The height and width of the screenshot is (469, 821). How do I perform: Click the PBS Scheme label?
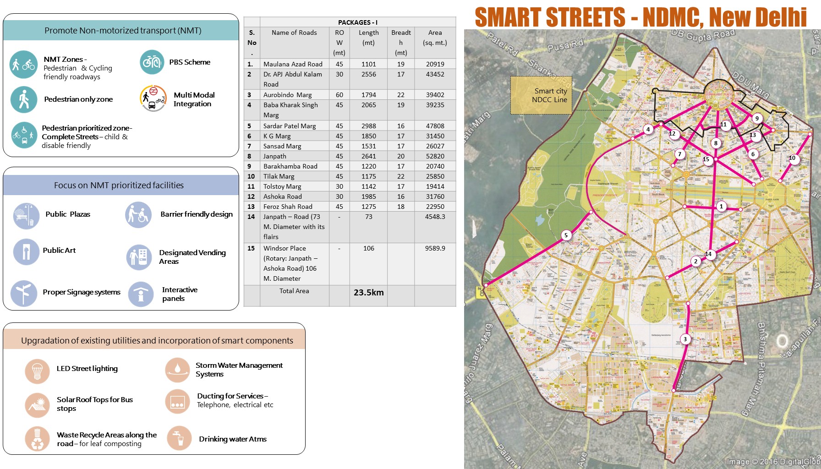point(190,62)
